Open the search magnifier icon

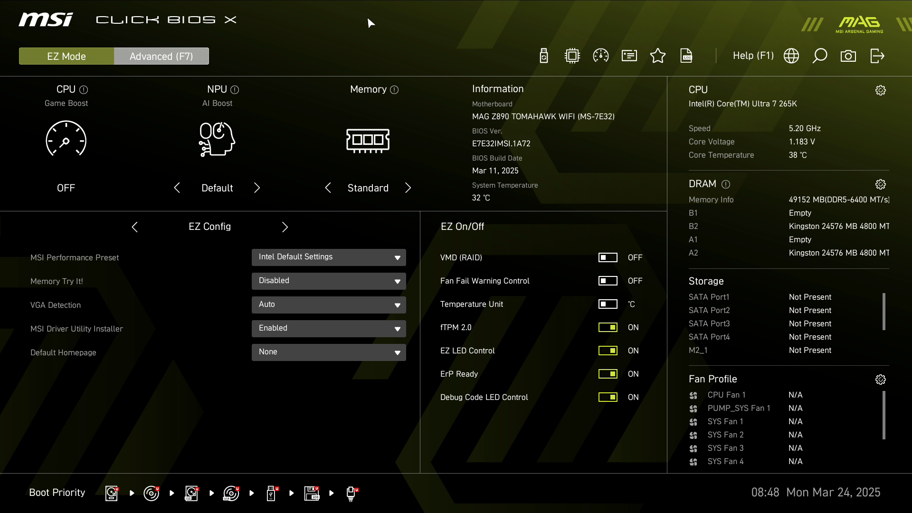(x=820, y=56)
